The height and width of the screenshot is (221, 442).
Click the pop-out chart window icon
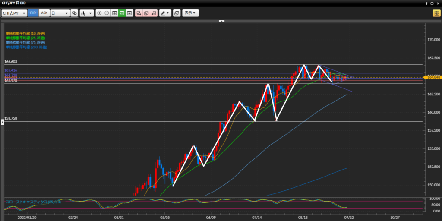pyautogui.click(x=177, y=13)
